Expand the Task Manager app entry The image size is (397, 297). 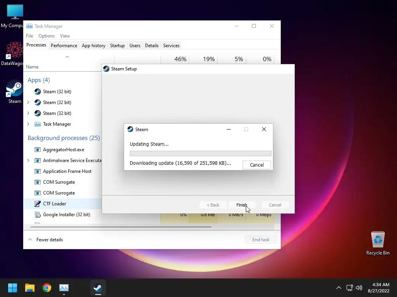coord(28,124)
